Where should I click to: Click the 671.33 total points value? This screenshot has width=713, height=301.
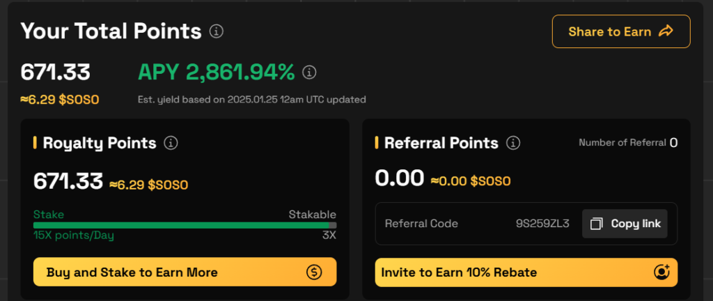pos(56,72)
